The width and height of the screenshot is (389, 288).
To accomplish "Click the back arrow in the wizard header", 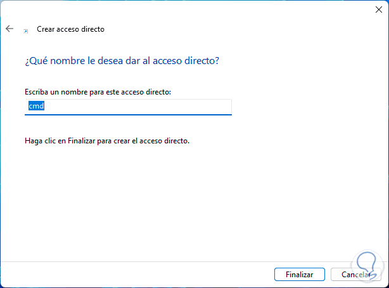I will pyautogui.click(x=9, y=29).
